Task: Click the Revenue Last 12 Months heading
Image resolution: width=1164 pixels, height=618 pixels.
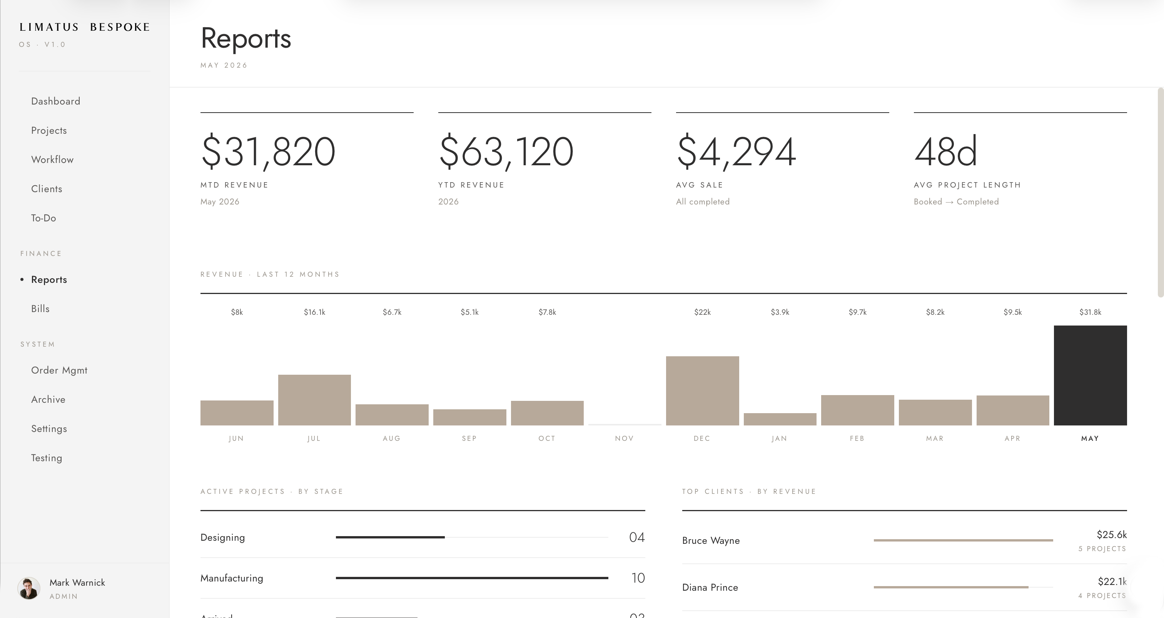Action: pos(270,274)
